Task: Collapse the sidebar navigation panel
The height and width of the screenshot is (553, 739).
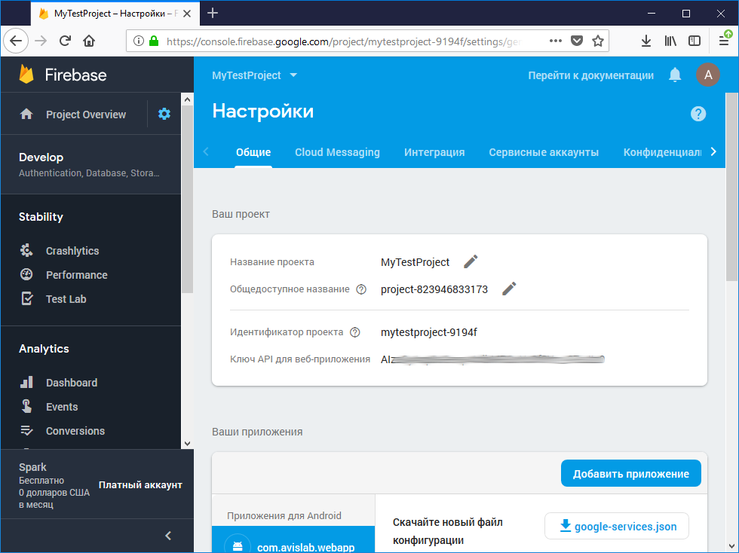Action: click(168, 536)
